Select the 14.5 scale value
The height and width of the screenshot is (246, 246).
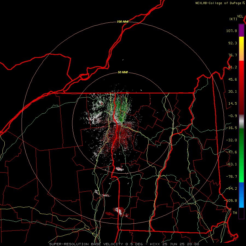click(x=233, y=104)
